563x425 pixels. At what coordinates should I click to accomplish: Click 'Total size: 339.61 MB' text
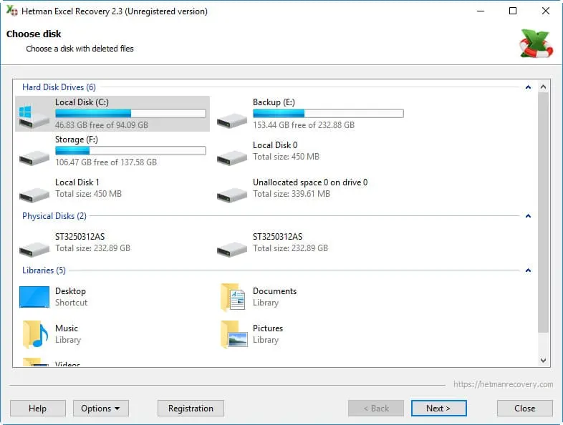[x=292, y=194]
